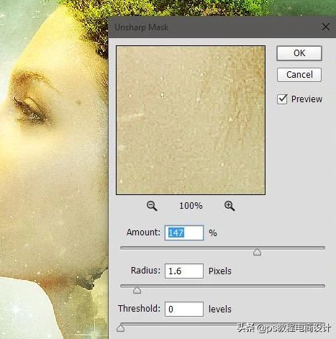Close the Unsharp Mask dialog
The width and height of the screenshot is (336, 339).
coord(326,27)
